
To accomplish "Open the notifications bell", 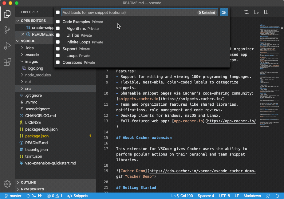I will point(277,196).
